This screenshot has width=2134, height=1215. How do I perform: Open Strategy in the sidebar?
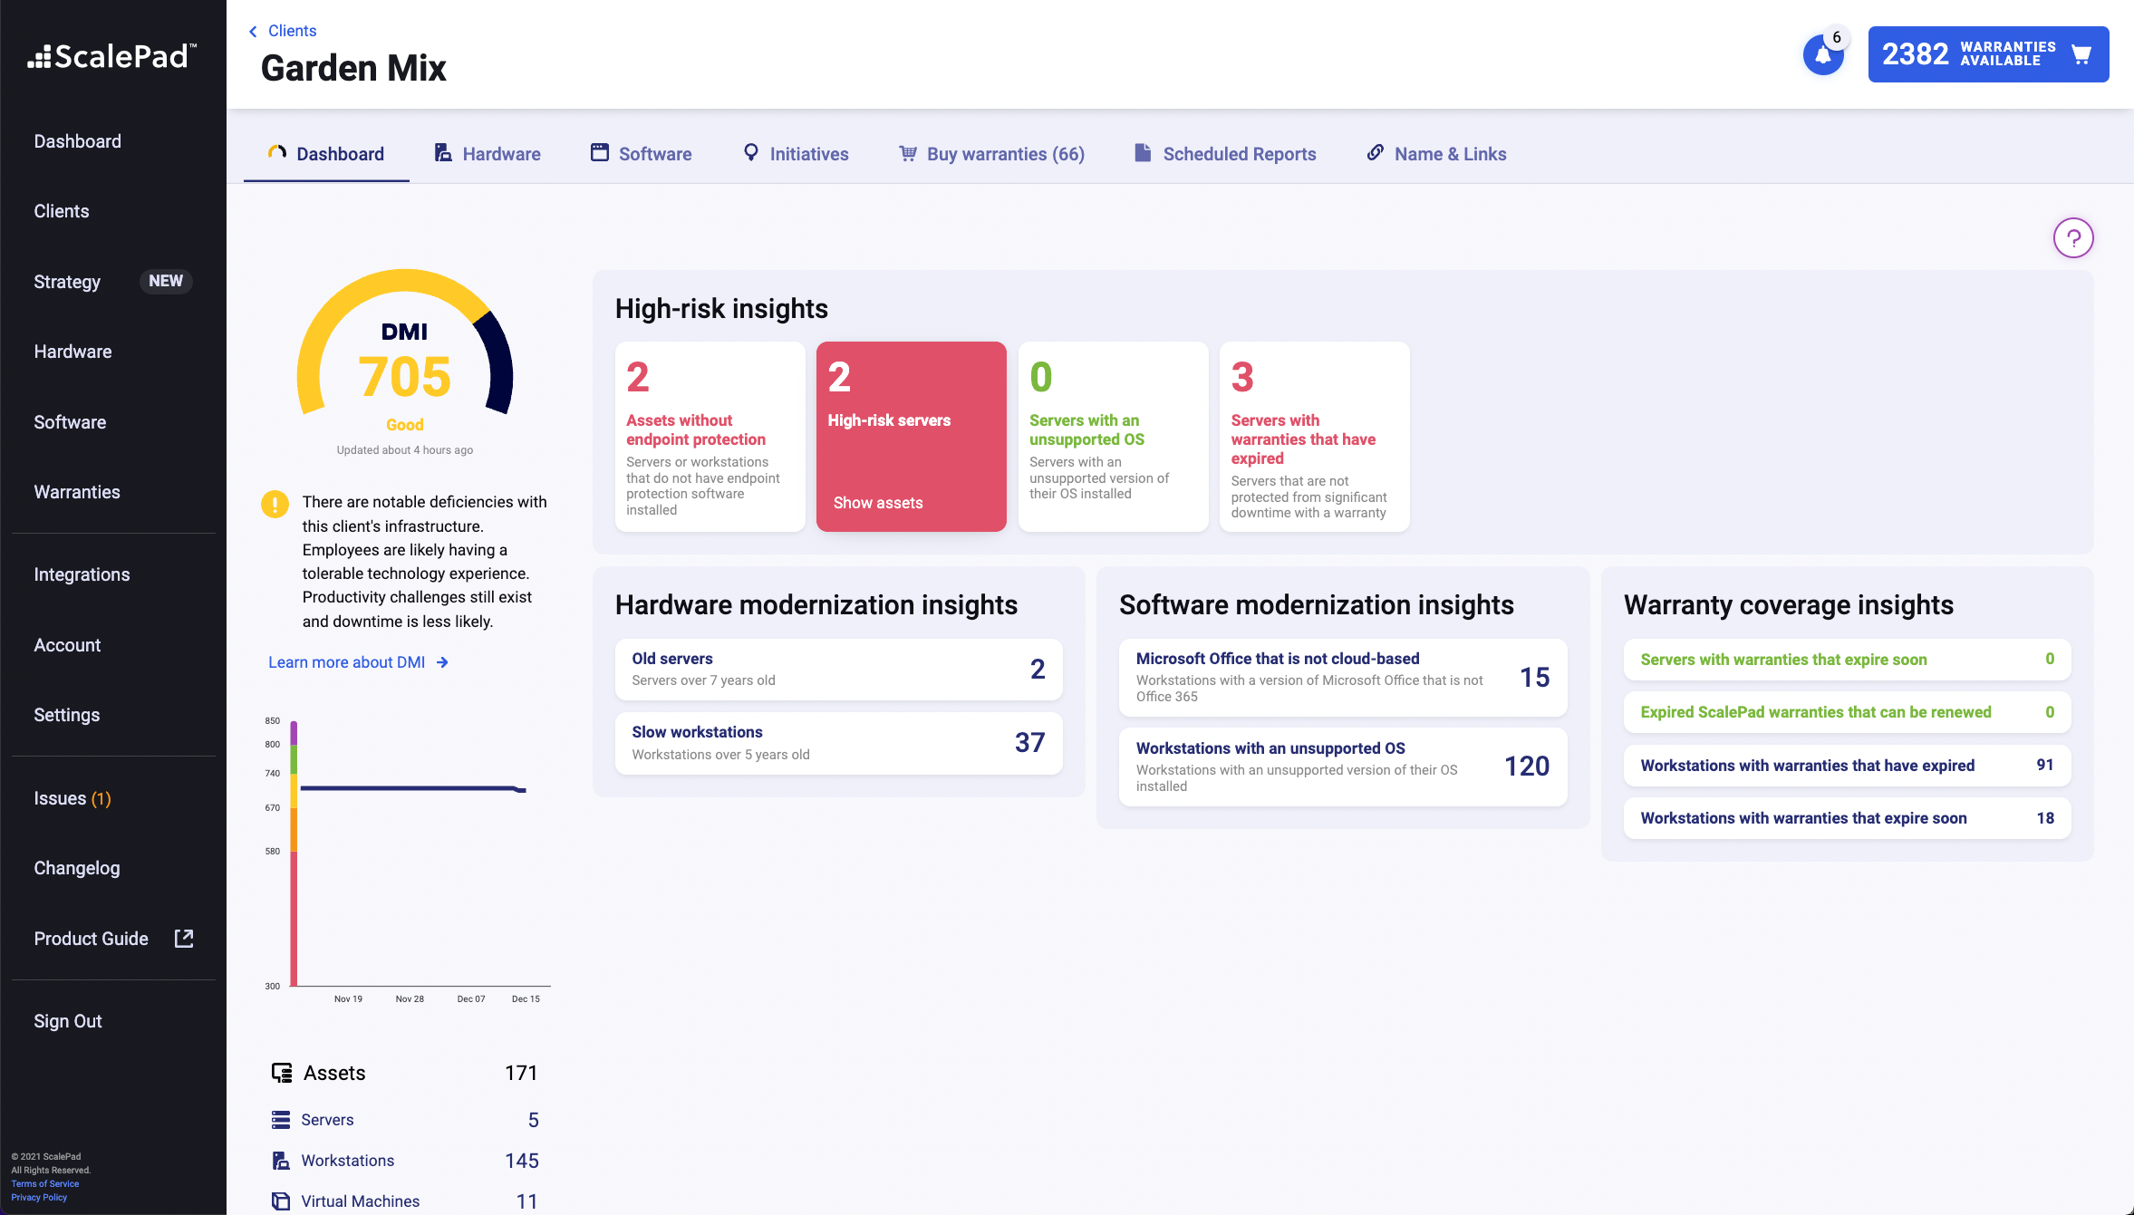click(67, 282)
